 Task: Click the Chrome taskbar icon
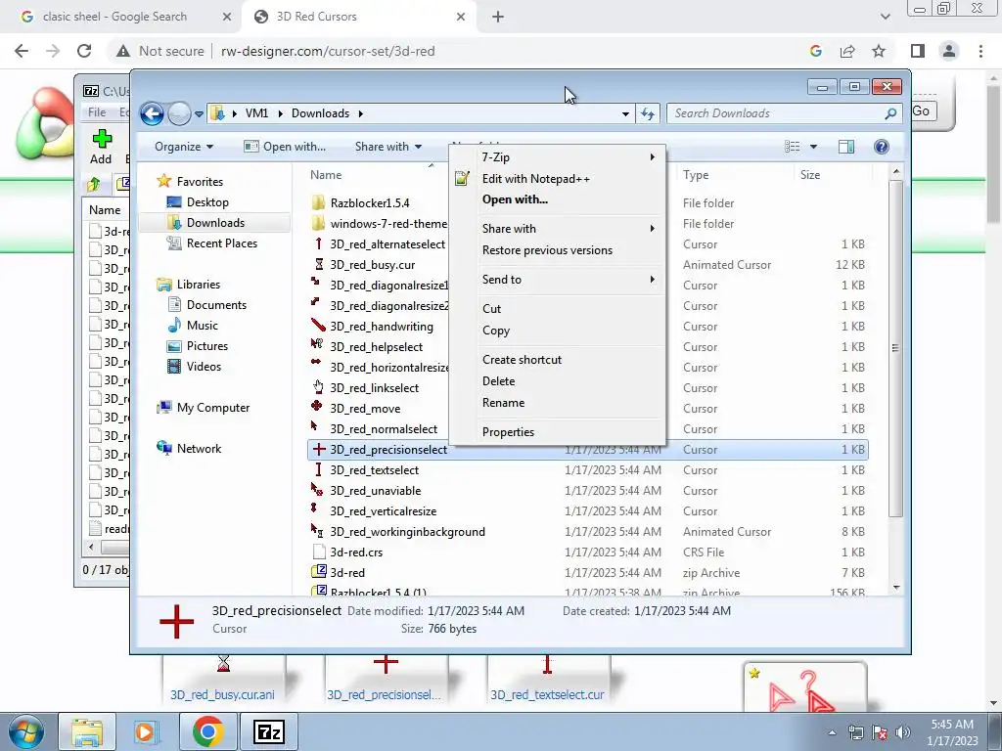point(207,732)
